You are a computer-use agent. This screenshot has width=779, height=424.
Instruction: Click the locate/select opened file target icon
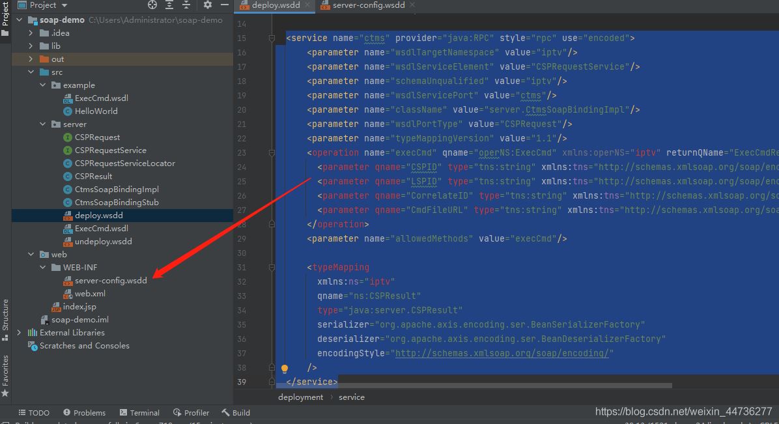pos(152,5)
